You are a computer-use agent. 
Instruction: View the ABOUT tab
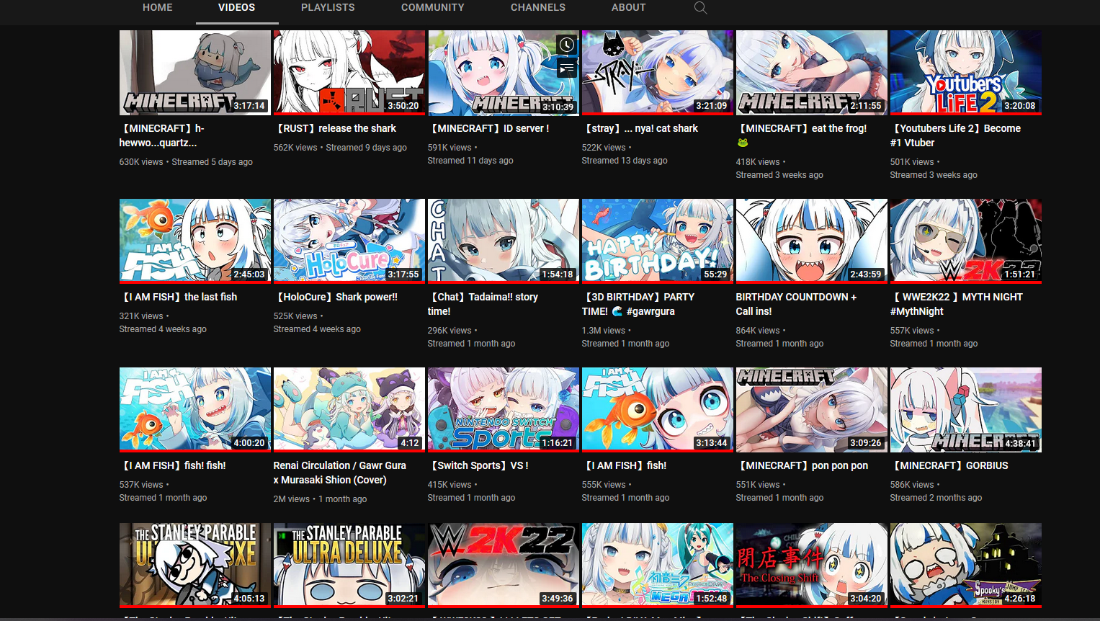tap(629, 7)
